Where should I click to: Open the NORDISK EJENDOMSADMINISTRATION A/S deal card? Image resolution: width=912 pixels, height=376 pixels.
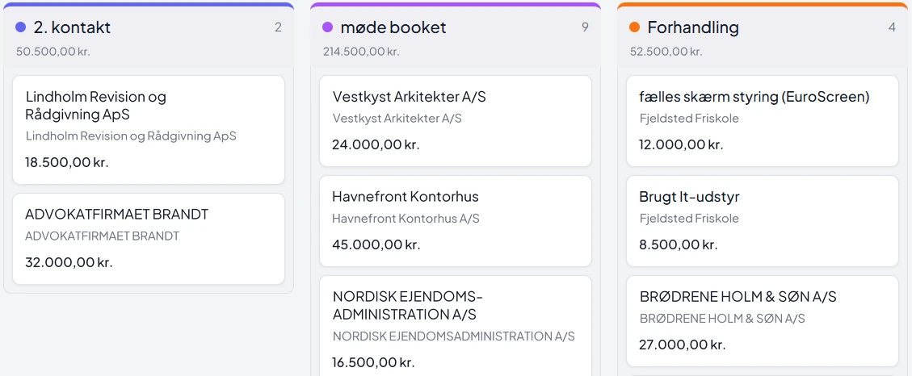pos(456,326)
